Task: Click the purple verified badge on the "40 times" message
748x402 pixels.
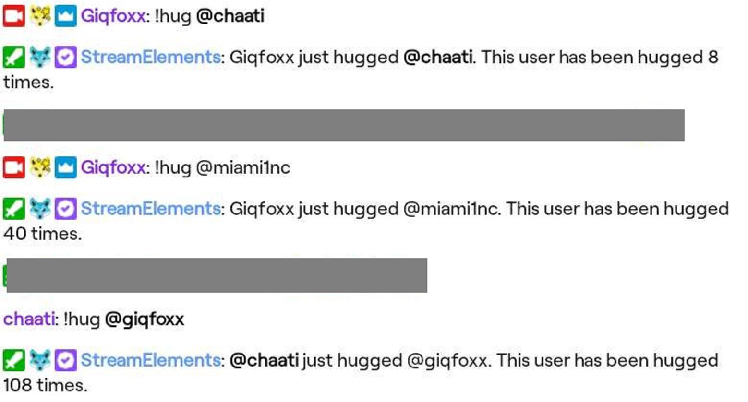Action: tap(65, 209)
